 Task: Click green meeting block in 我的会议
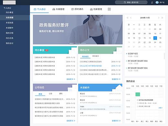138,94
